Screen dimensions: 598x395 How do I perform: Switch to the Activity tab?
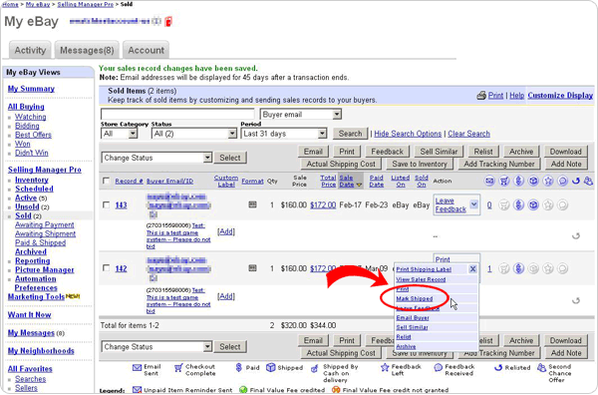pyautogui.click(x=30, y=51)
